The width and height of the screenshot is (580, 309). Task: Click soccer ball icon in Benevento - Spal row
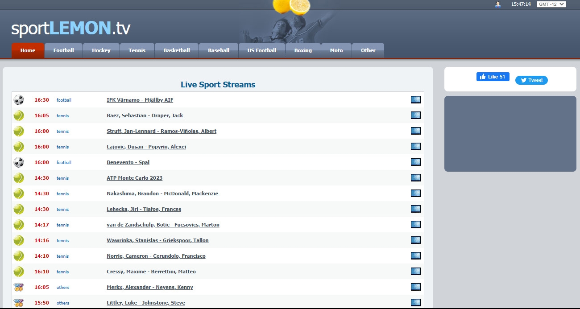[x=19, y=162]
